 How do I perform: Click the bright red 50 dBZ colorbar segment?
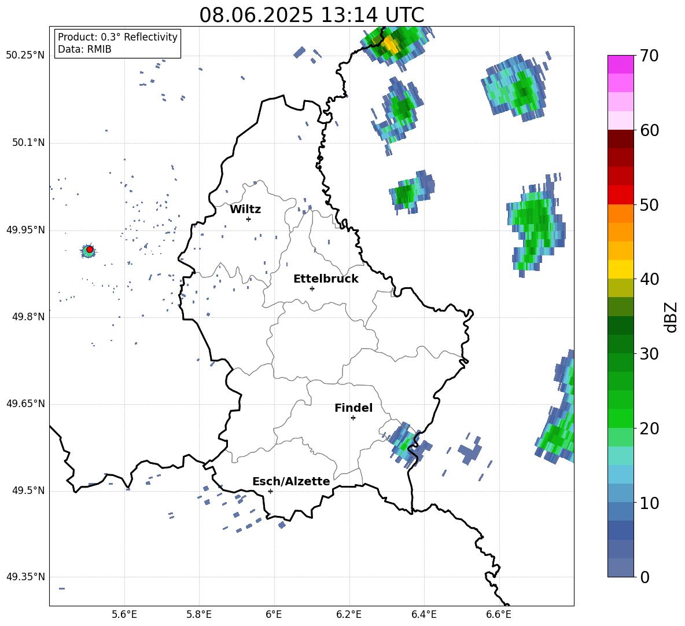[x=620, y=195]
